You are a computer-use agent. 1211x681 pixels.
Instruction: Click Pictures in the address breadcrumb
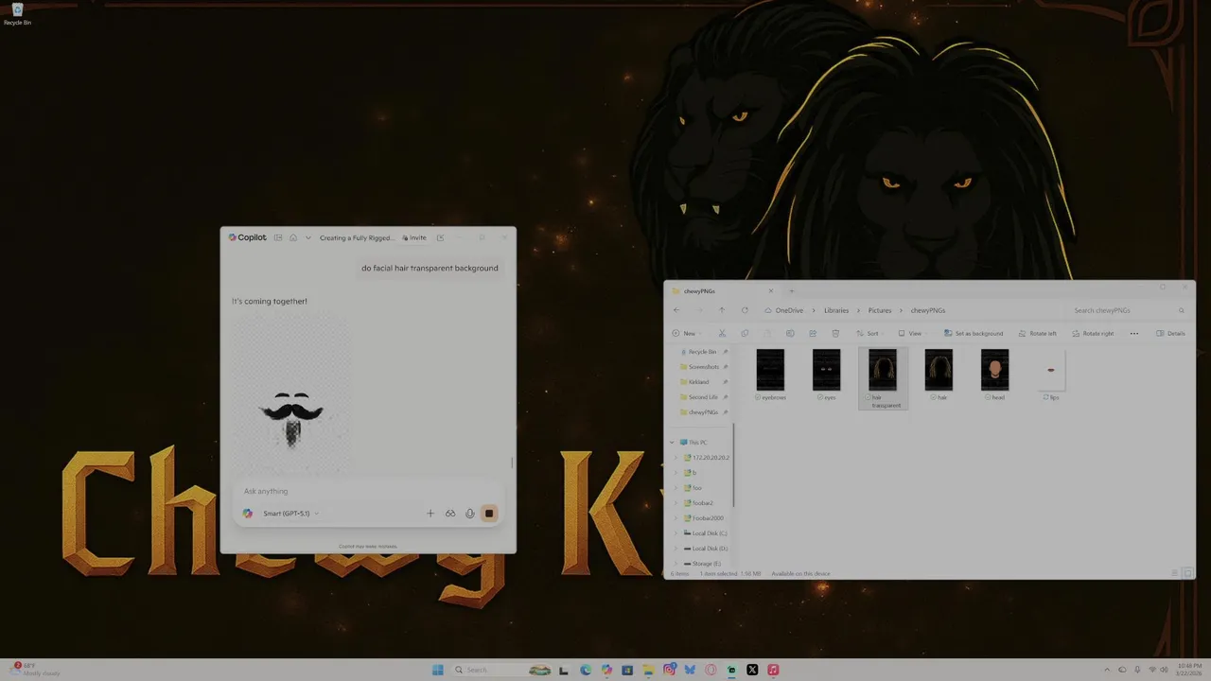(880, 310)
